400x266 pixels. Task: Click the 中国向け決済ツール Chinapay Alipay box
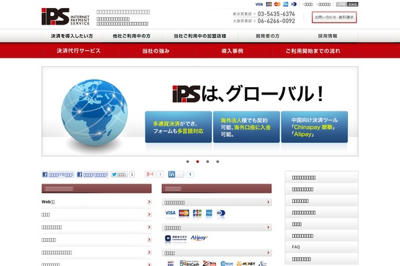315,127
